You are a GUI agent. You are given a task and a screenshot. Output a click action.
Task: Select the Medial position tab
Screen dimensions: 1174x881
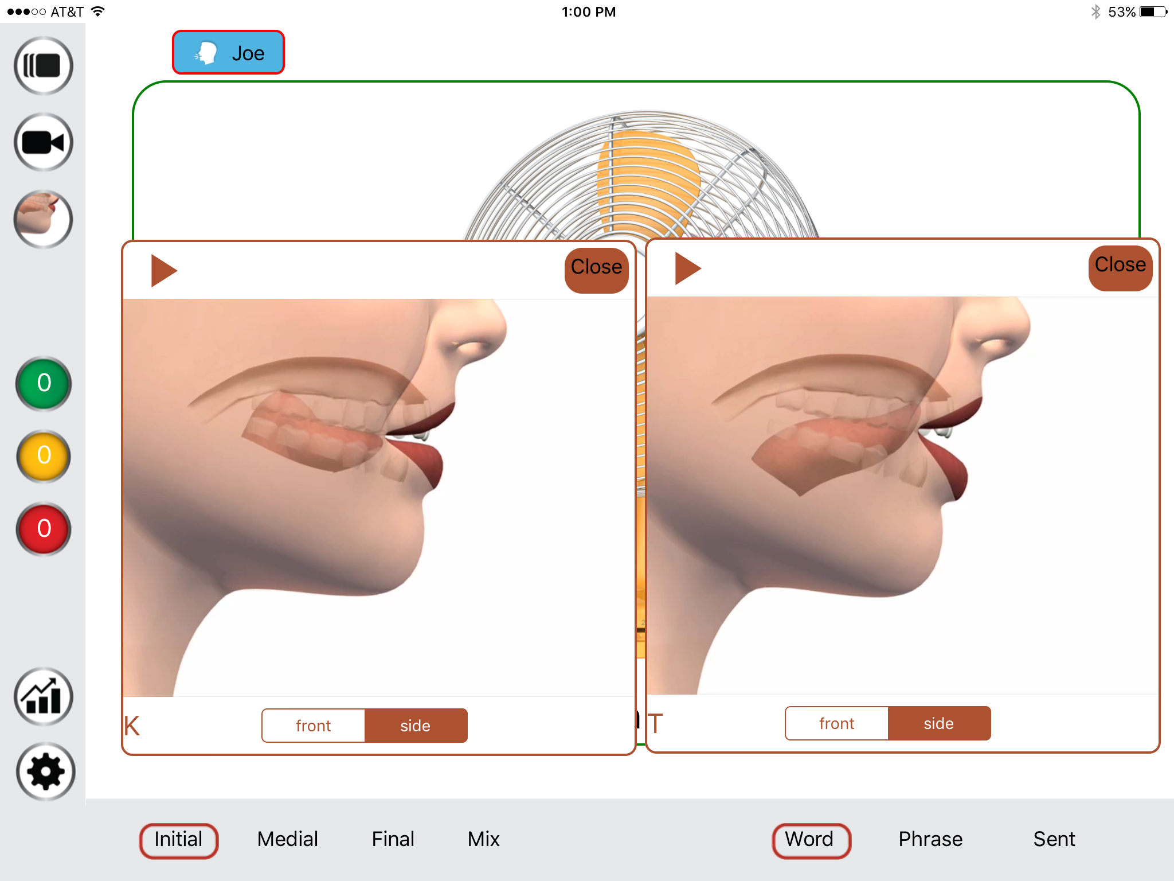click(x=287, y=839)
